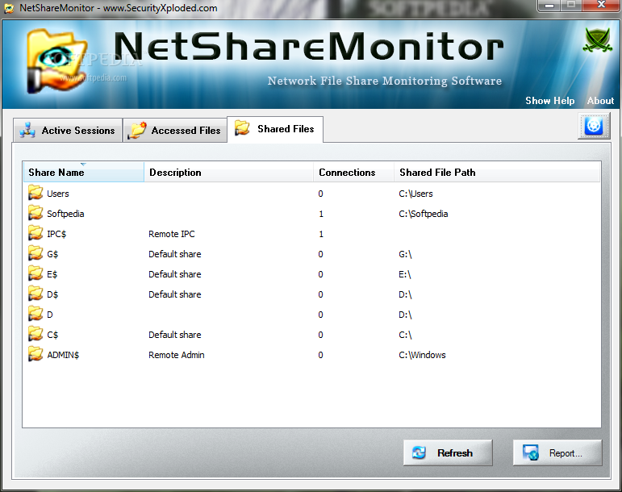
Task: Click connections value in IPC$ row
Action: (x=321, y=234)
